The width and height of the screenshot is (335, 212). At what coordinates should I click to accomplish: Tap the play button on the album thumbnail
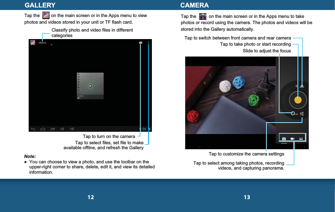pos(90,86)
